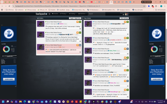Click LEARN MORE on the right ad
This screenshot has width=167, height=104.
[157, 79]
